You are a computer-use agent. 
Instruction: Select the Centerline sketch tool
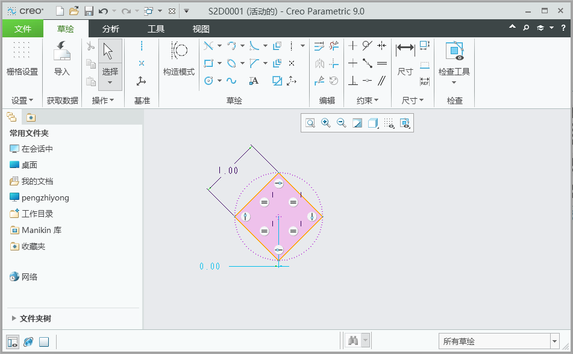point(291,46)
